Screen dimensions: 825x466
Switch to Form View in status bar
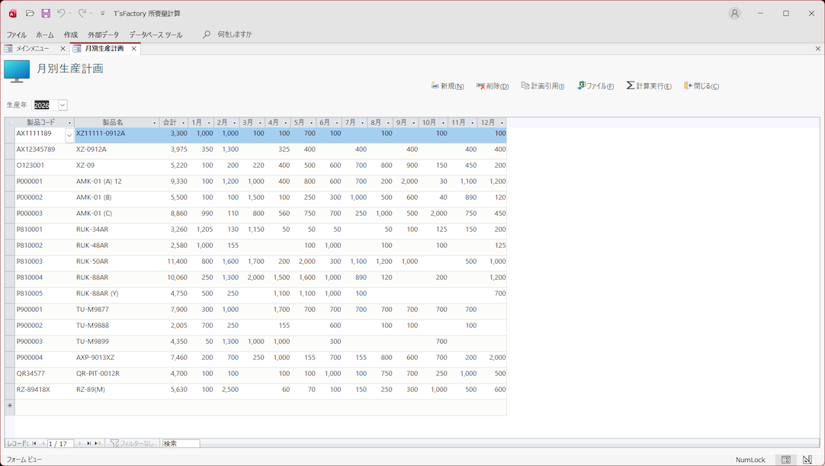[x=785, y=460]
